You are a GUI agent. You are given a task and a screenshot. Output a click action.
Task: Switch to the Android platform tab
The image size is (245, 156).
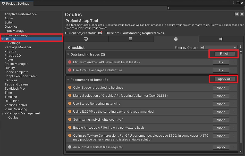click(x=176, y=39)
